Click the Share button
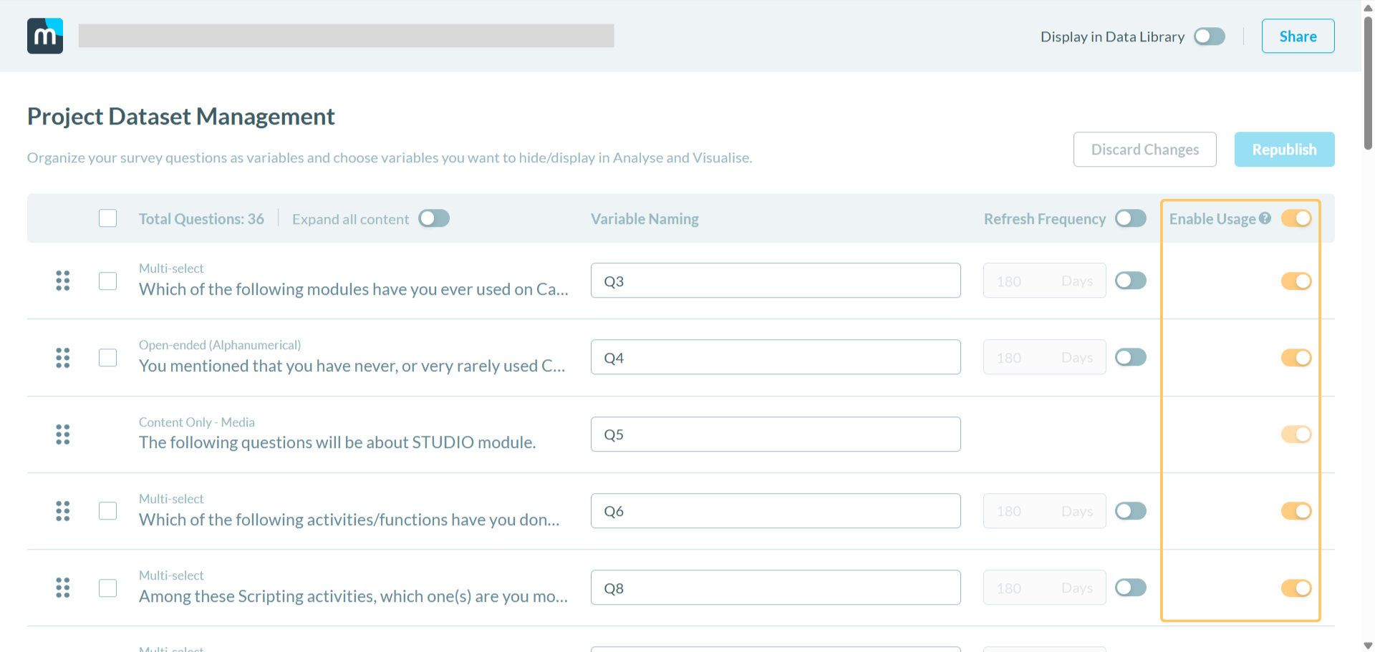This screenshot has height=652, width=1375. click(1298, 37)
